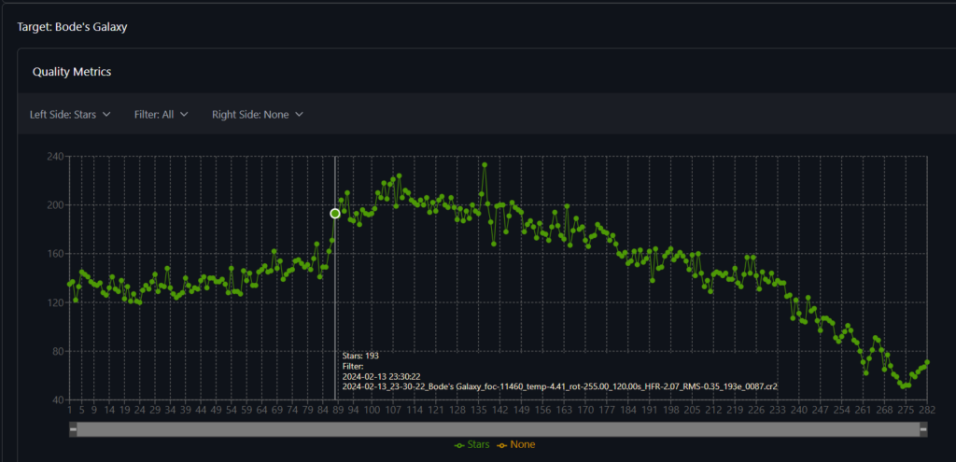Screen dimensions: 956x462
Task: Click the last data point at frame 282
Action: pyautogui.click(x=927, y=362)
